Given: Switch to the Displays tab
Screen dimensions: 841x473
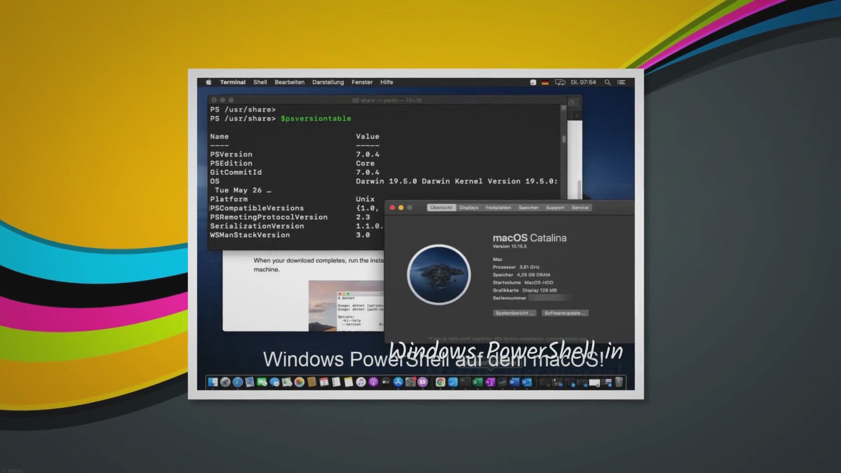Looking at the screenshot, I should tap(469, 208).
